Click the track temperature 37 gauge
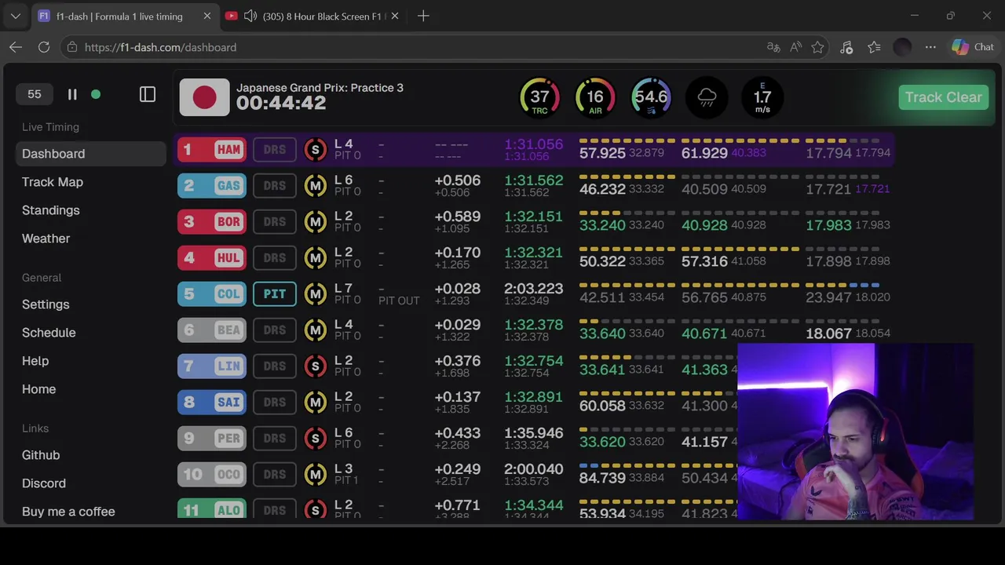 tap(539, 97)
